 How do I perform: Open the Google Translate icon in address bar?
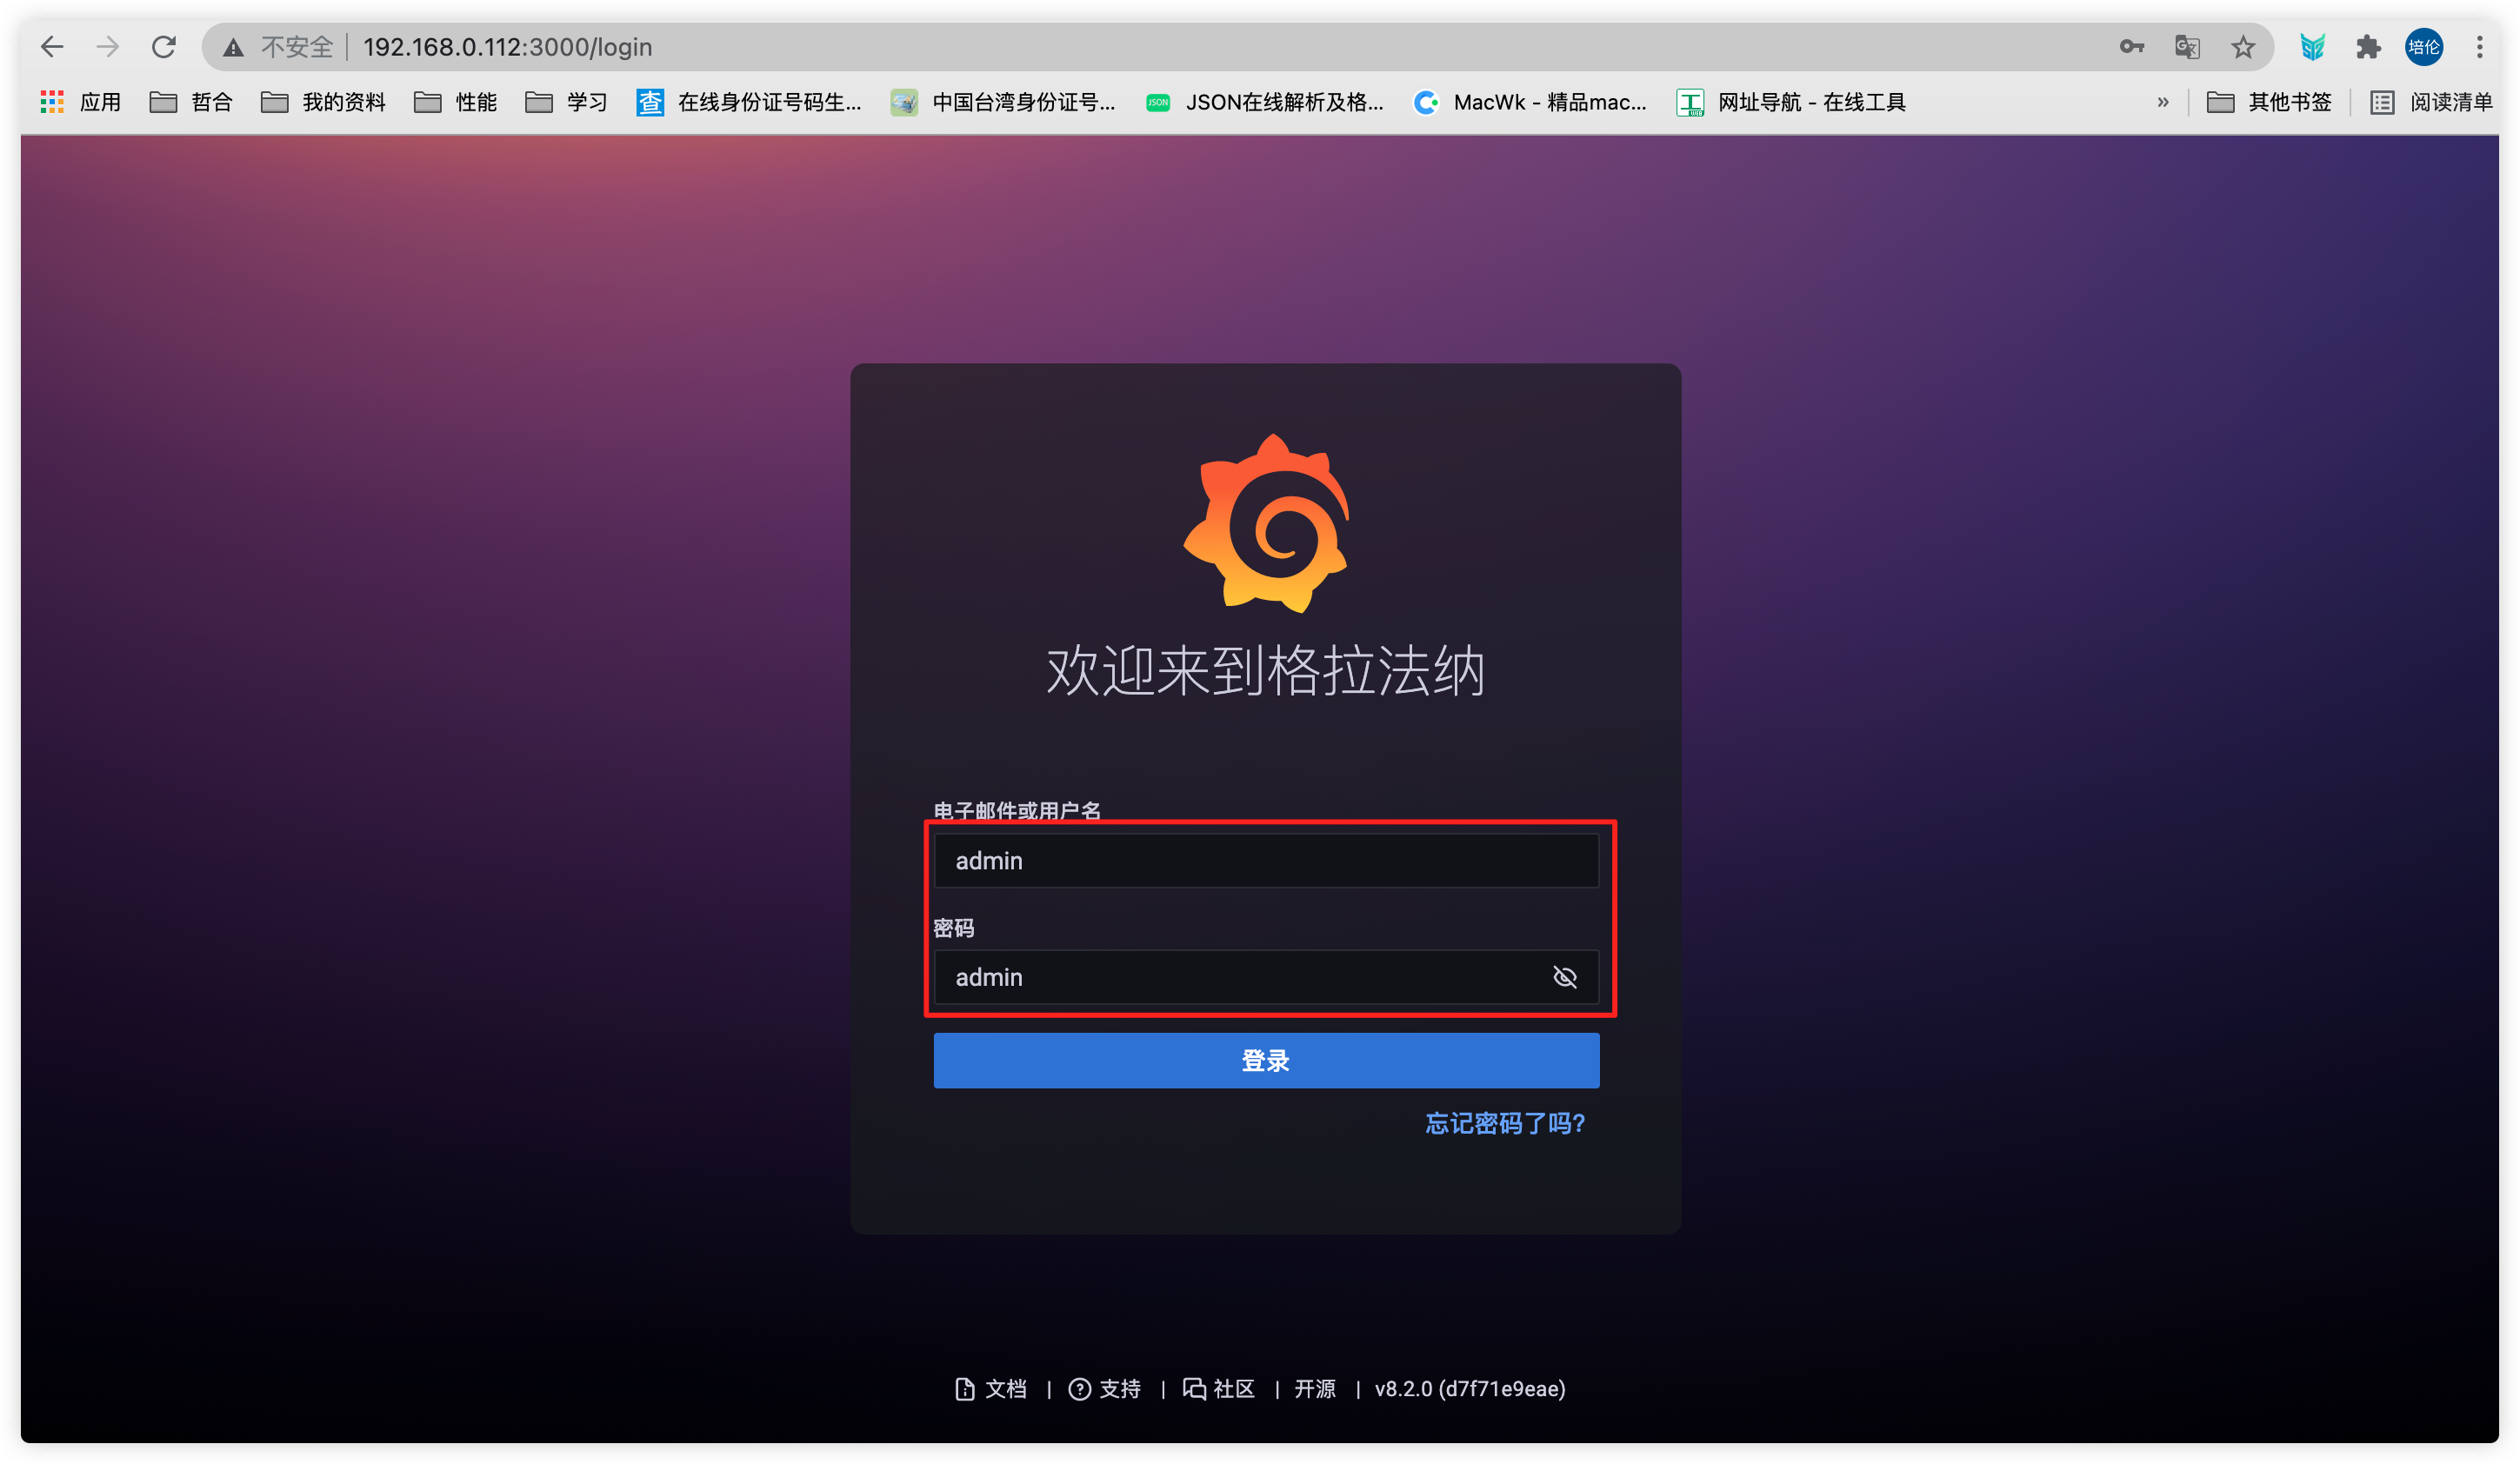[2187, 47]
